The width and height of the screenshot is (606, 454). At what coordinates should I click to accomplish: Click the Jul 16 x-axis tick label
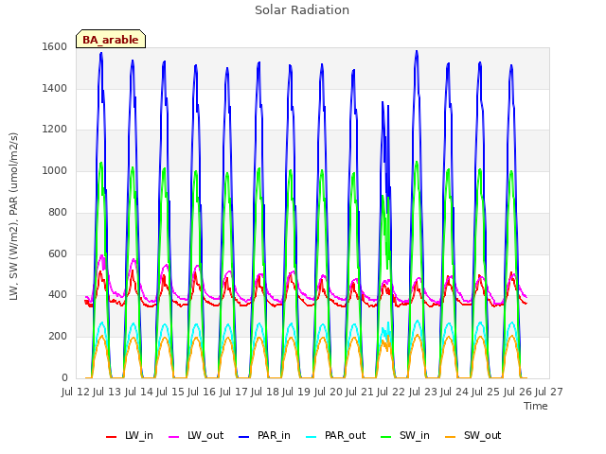coord(202,392)
